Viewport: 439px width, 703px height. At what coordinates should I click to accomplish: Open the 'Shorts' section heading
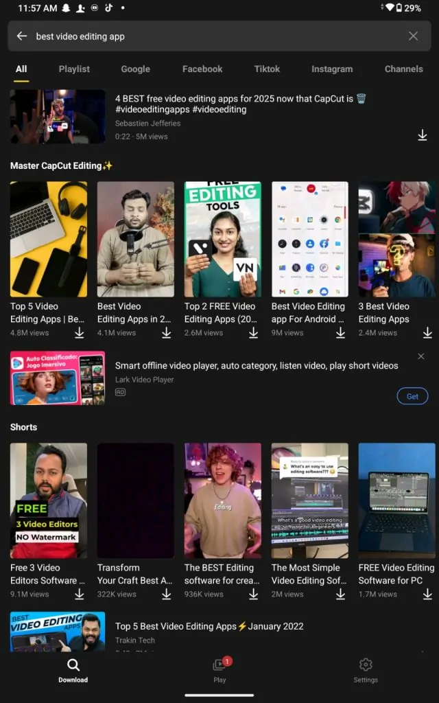coord(24,427)
